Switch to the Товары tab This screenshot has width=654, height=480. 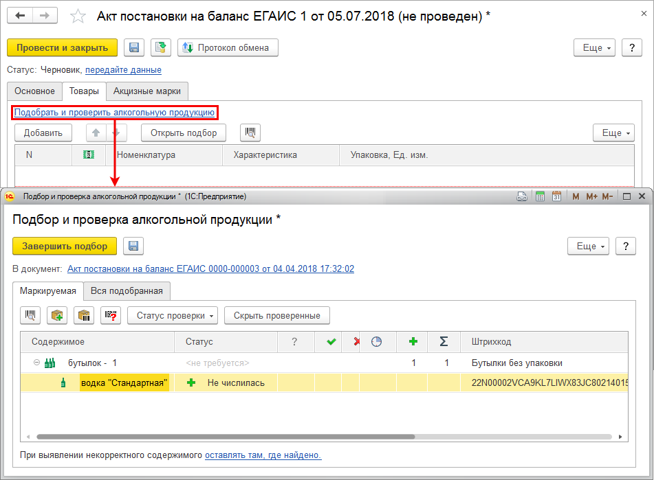pos(84,91)
